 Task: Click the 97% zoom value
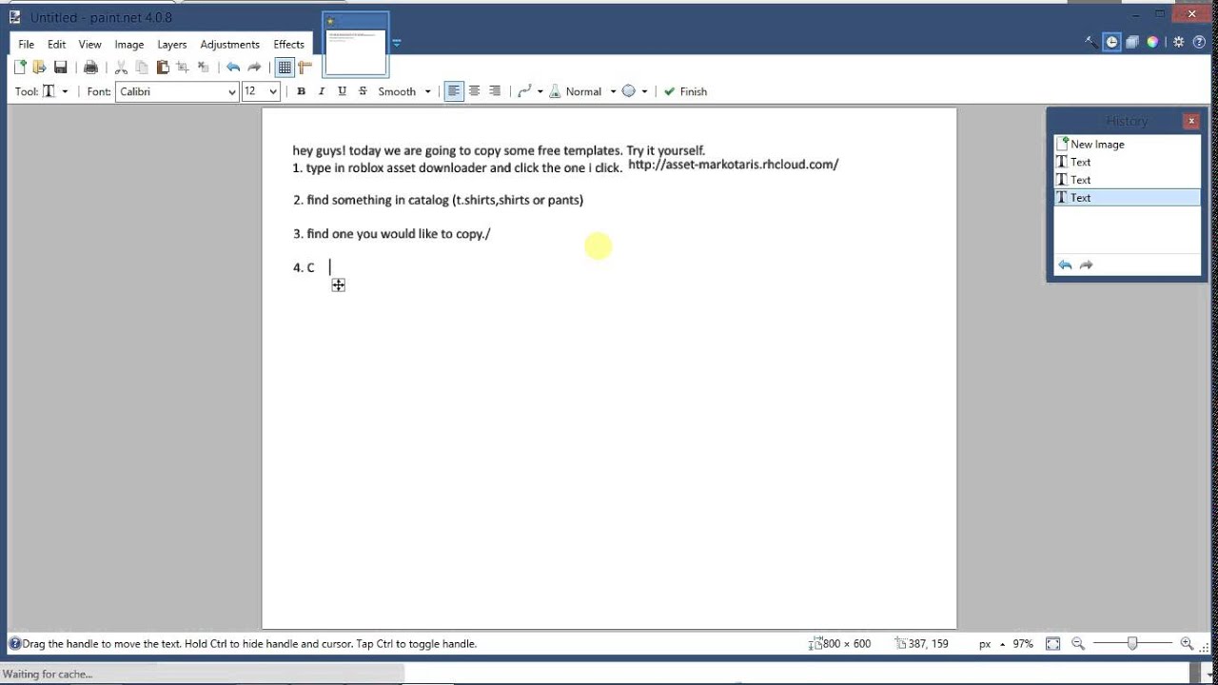pyautogui.click(x=1023, y=644)
